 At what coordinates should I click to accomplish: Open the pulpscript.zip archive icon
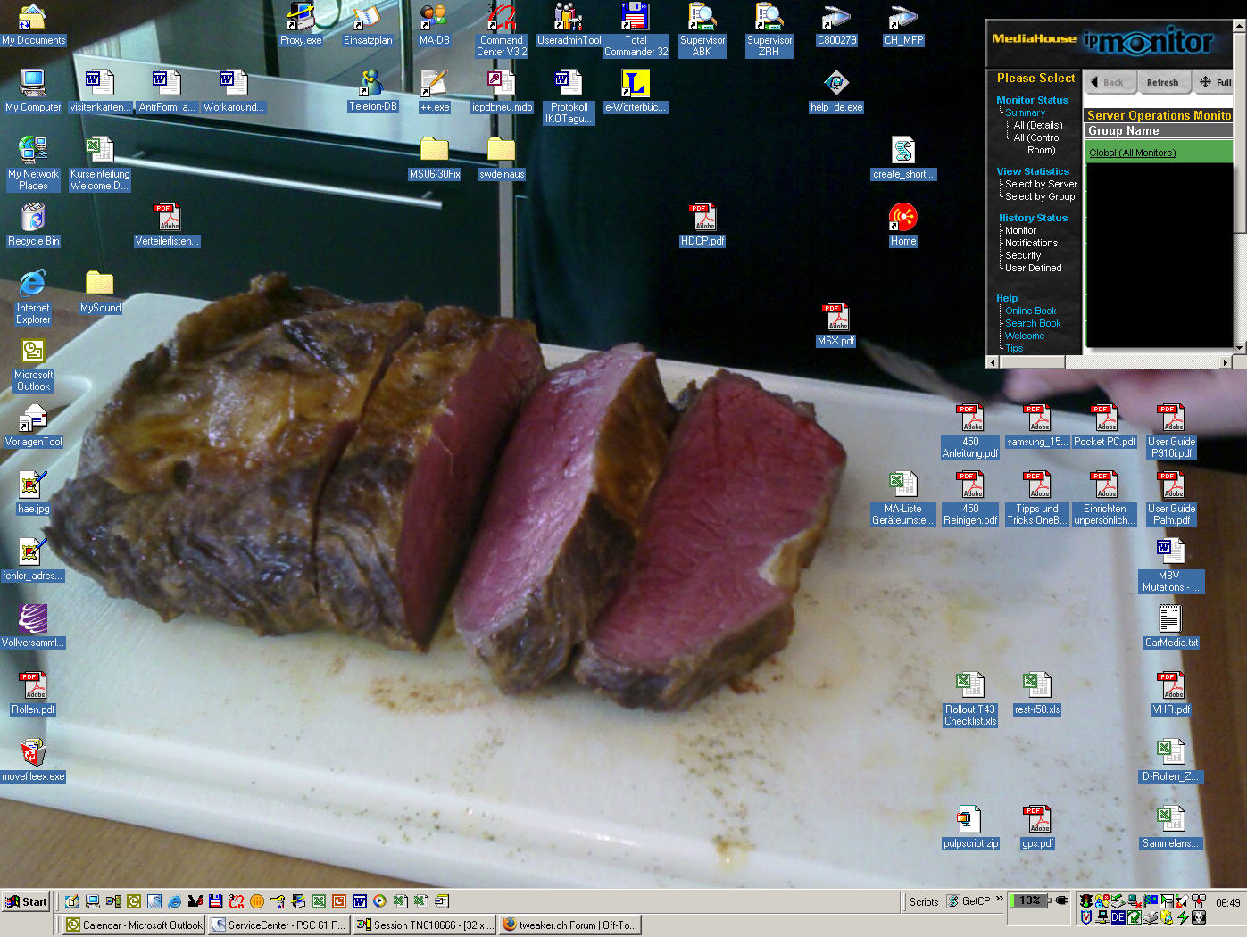[x=970, y=821]
